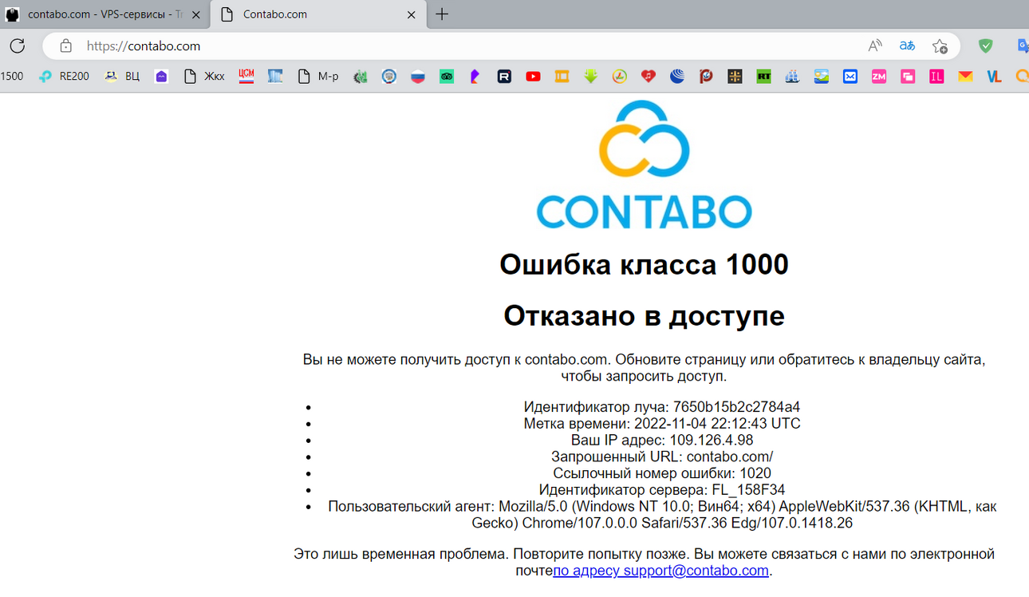Open the yellow-red envelope mail bookmark
The width and height of the screenshot is (1029, 597).
(x=965, y=77)
